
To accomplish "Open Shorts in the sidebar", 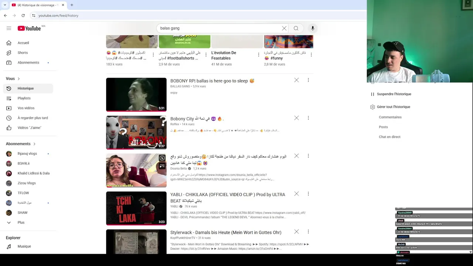I will coord(28,53).
